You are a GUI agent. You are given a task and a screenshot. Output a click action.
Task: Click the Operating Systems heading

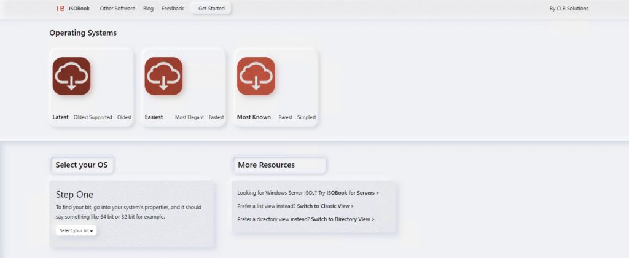pyautogui.click(x=83, y=33)
